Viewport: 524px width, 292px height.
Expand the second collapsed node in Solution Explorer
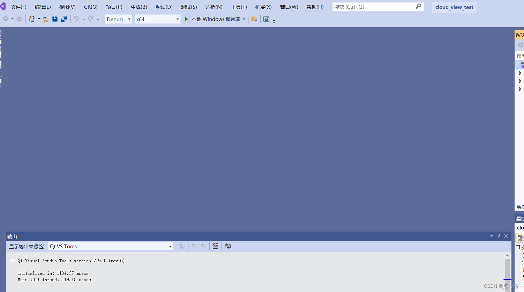(x=520, y=81)
